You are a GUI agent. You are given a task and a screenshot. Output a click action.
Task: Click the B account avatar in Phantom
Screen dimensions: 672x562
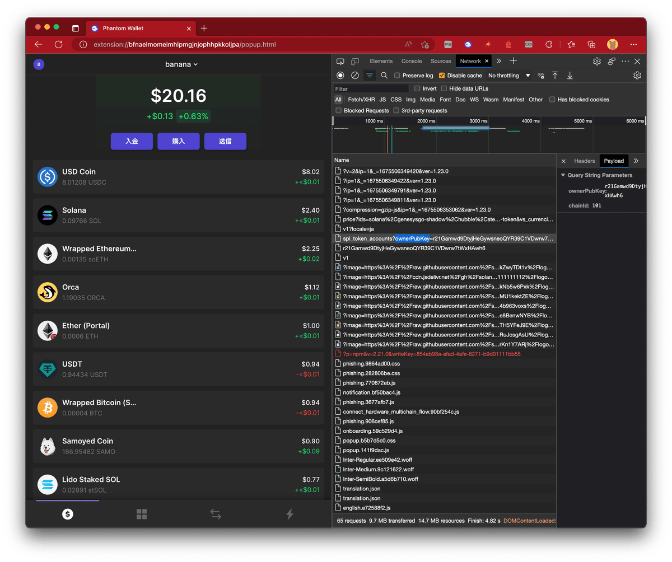39,64
